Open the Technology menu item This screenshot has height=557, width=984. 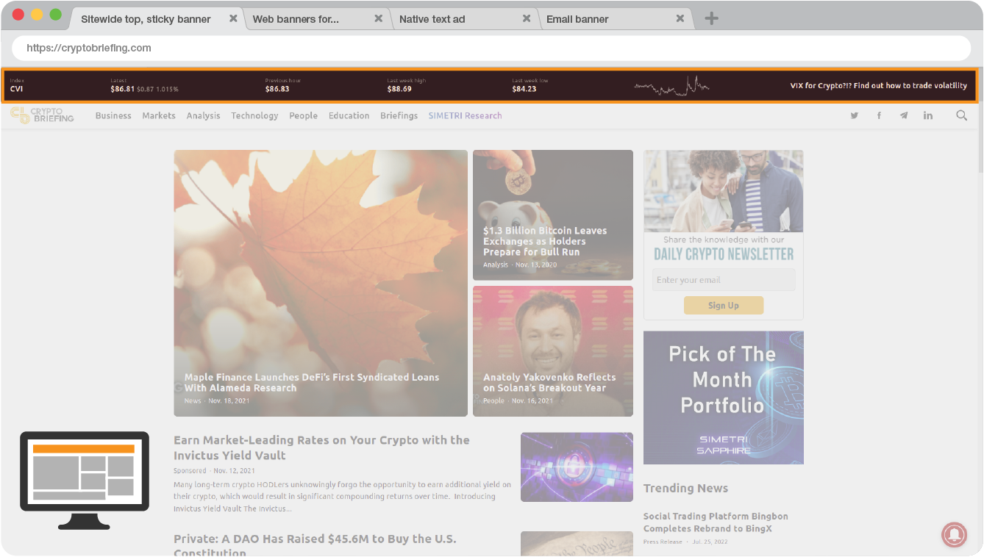coord(254,115)
